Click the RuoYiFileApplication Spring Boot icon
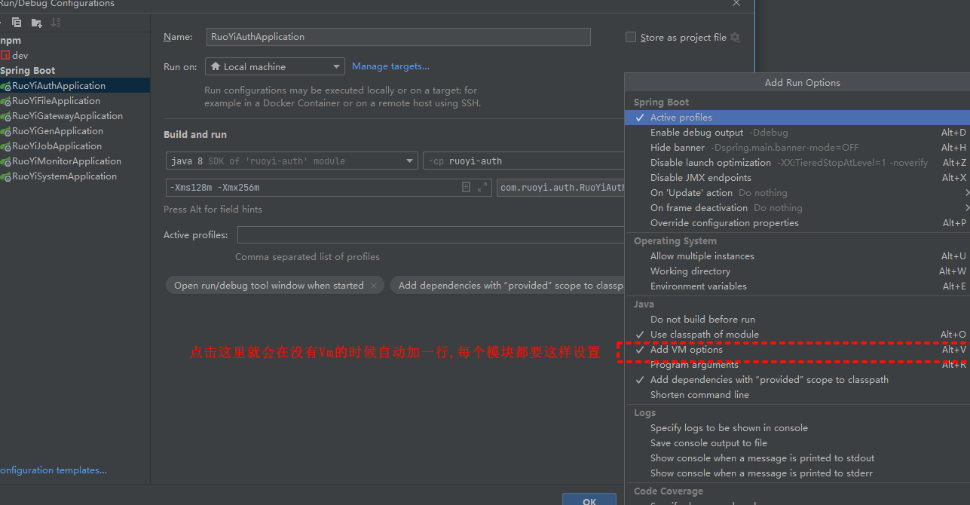Viewport: 970px width, 505px height. 5,101
